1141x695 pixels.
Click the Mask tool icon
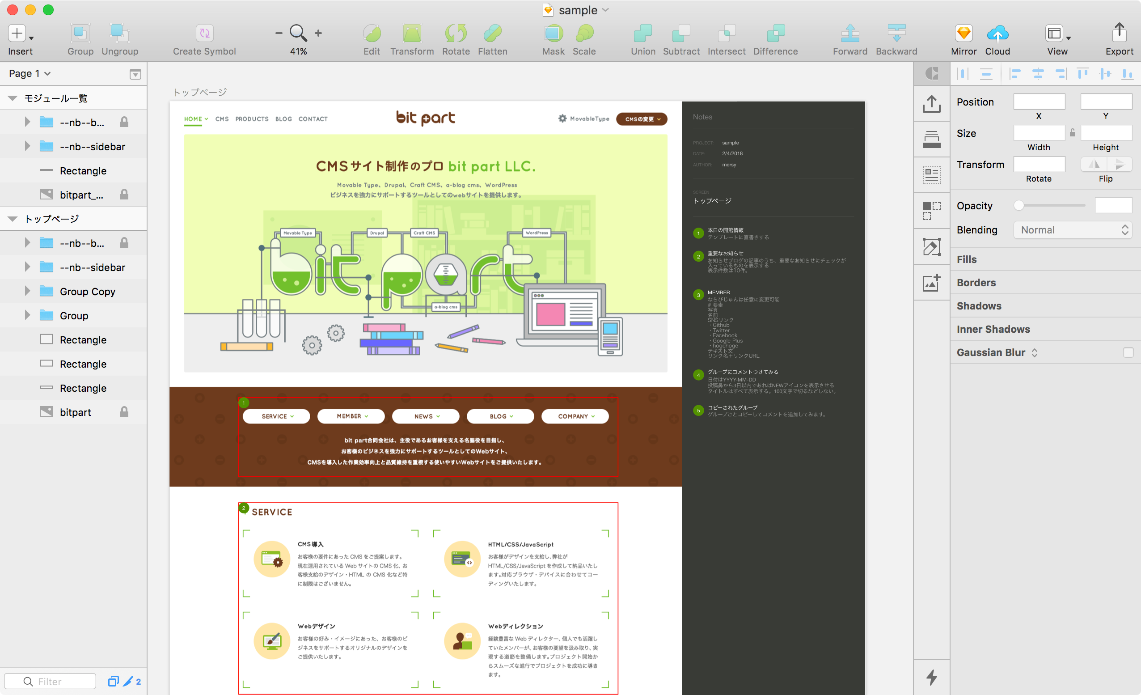tap(553, 34)
